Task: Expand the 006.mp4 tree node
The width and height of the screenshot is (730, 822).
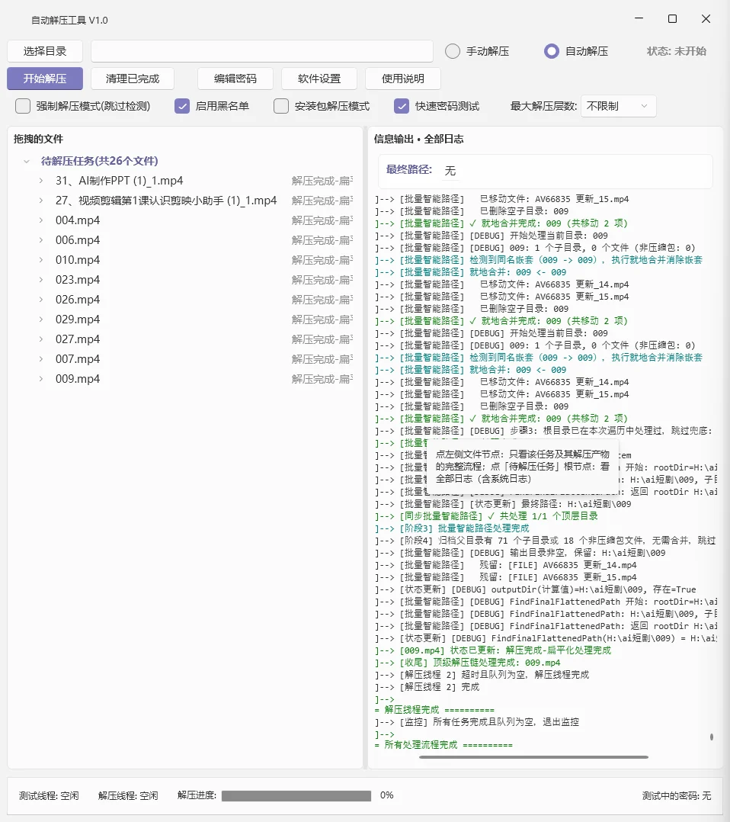Action: (x=41, y=240)
